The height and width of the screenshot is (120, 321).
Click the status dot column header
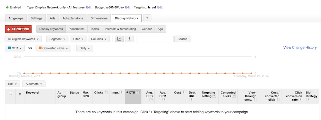20,94
